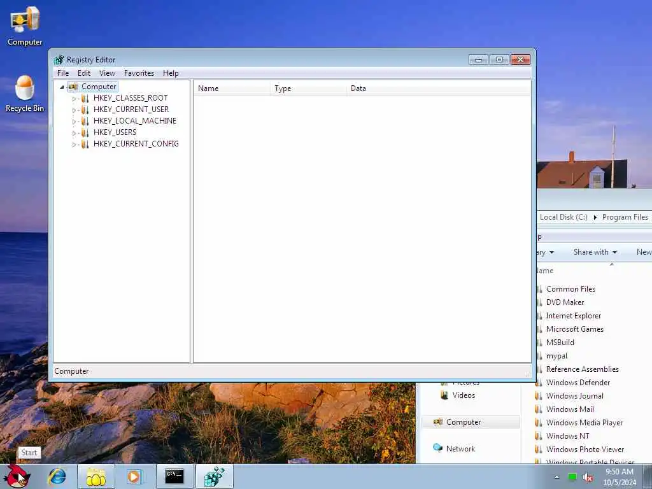The image size is (652, 489).
Task: Open the Help menu in Registry Editor
Action: 171,73
